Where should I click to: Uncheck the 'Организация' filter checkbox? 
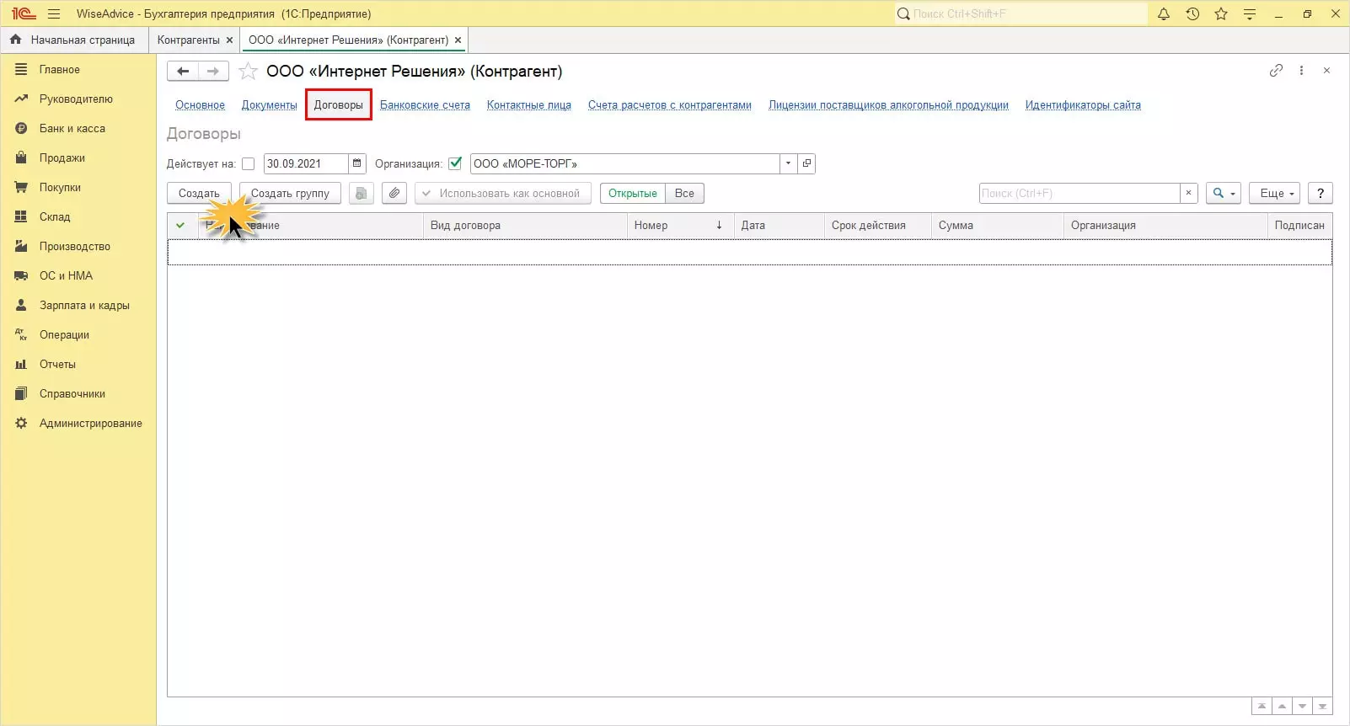[x=455, y=163]
